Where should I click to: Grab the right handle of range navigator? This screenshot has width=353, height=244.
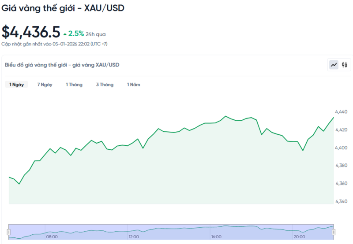pos(334,232)
